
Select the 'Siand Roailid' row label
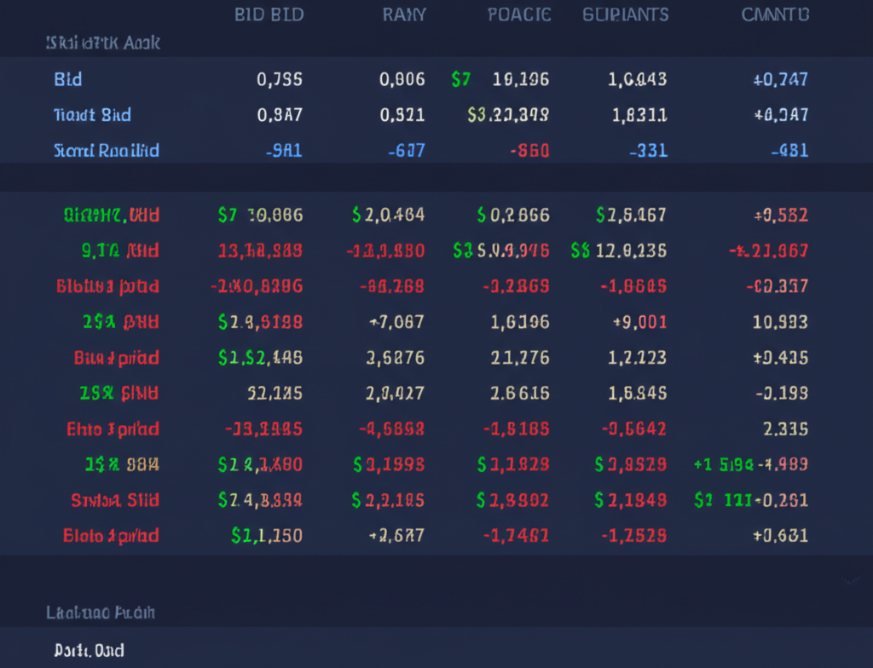point(107,152)
